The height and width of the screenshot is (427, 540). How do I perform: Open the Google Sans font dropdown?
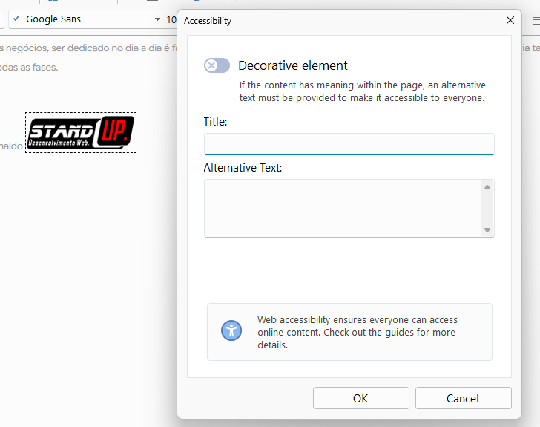(85, 19)
